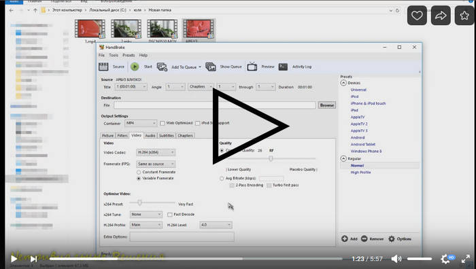Toggle 2-Pass Encoding checkbox
476x269 pixels.
[232, 185]
